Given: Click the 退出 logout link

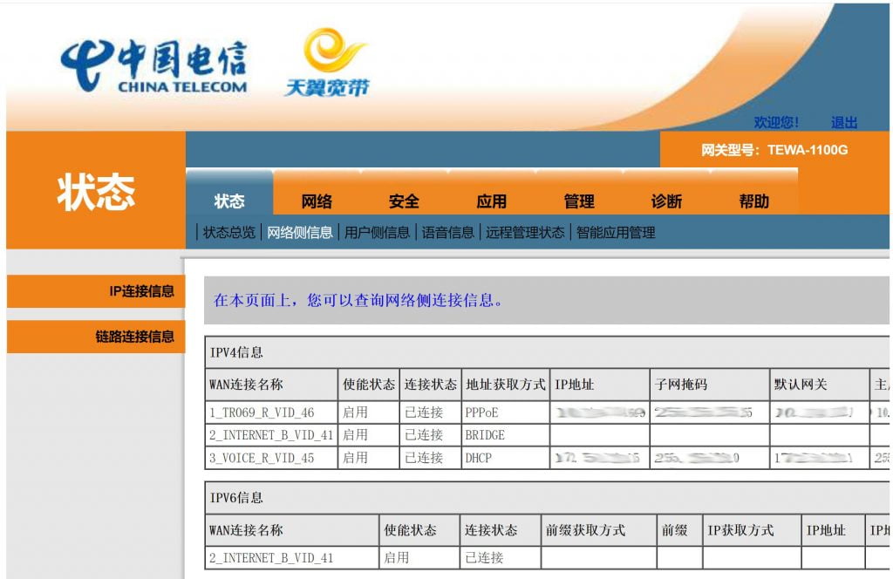Looking at the screenshot, I should coord(843,122).
